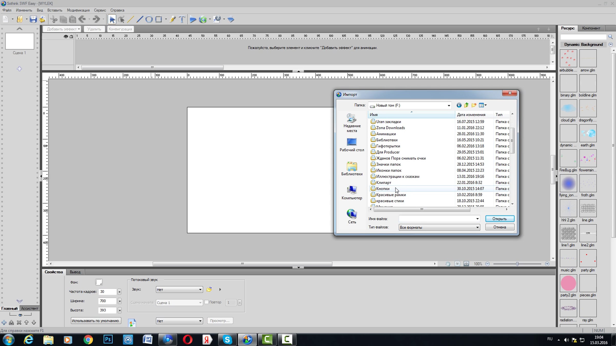This screenshot has height=346, width=616.
Task: Create new folder in Import dialog
Action: tap(474, 105)
